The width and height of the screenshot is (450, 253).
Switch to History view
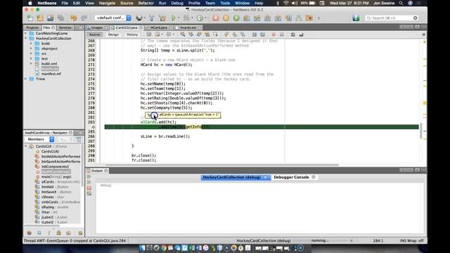point(132,34)
